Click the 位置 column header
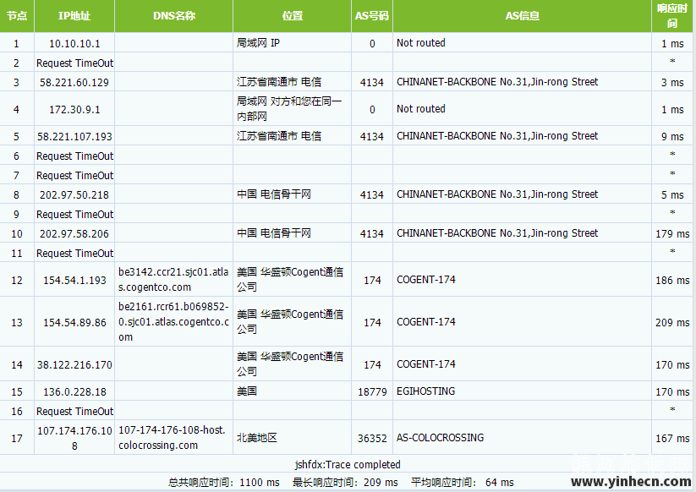The width and height of the screenshot is (696, 492). click(x=292, y=16)
